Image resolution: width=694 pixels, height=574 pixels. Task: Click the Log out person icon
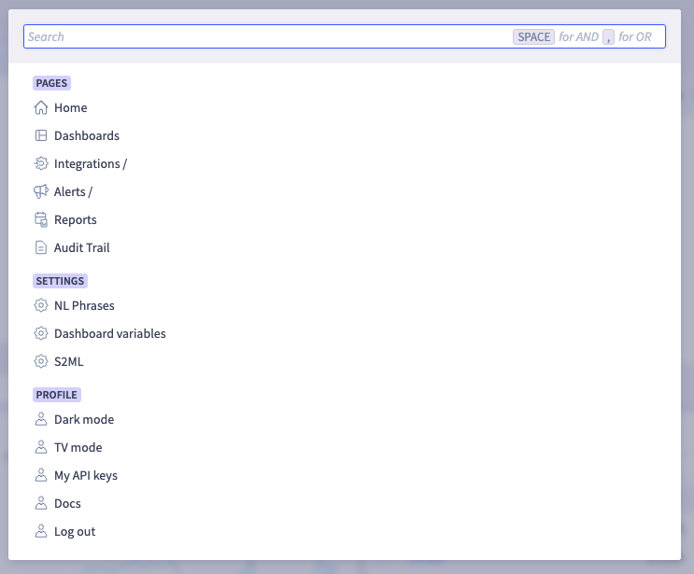41,531
